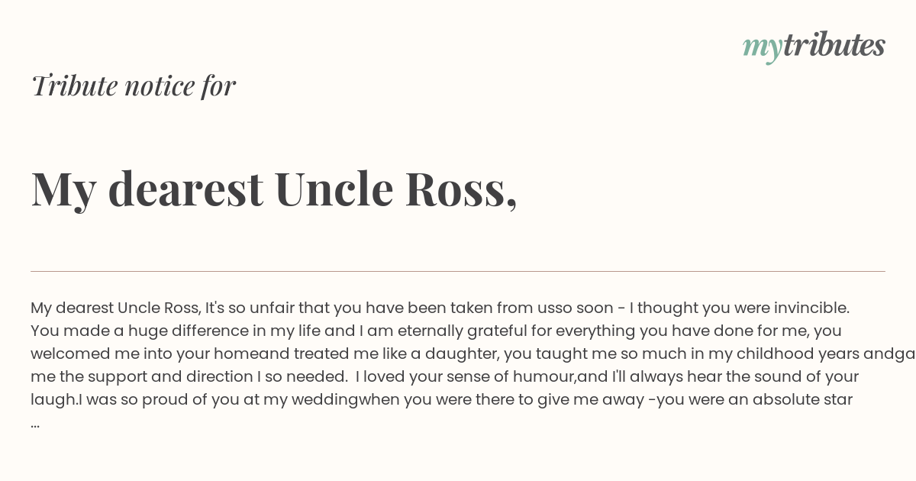Select the "Tribute notice for" subtitle
Screen dimensions: 916x481
coord(134,86)
